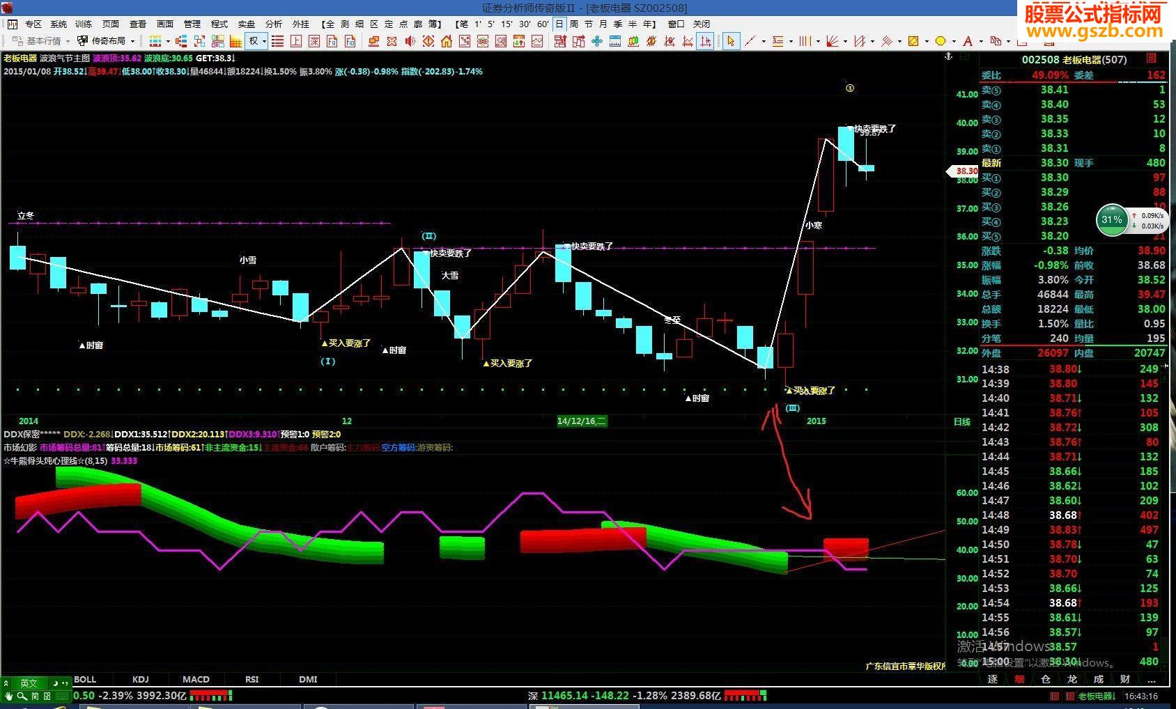The image size is (1176, 709).
Task: Click the 细 detail button in quote panel
Action: (x=1019, y=679)
